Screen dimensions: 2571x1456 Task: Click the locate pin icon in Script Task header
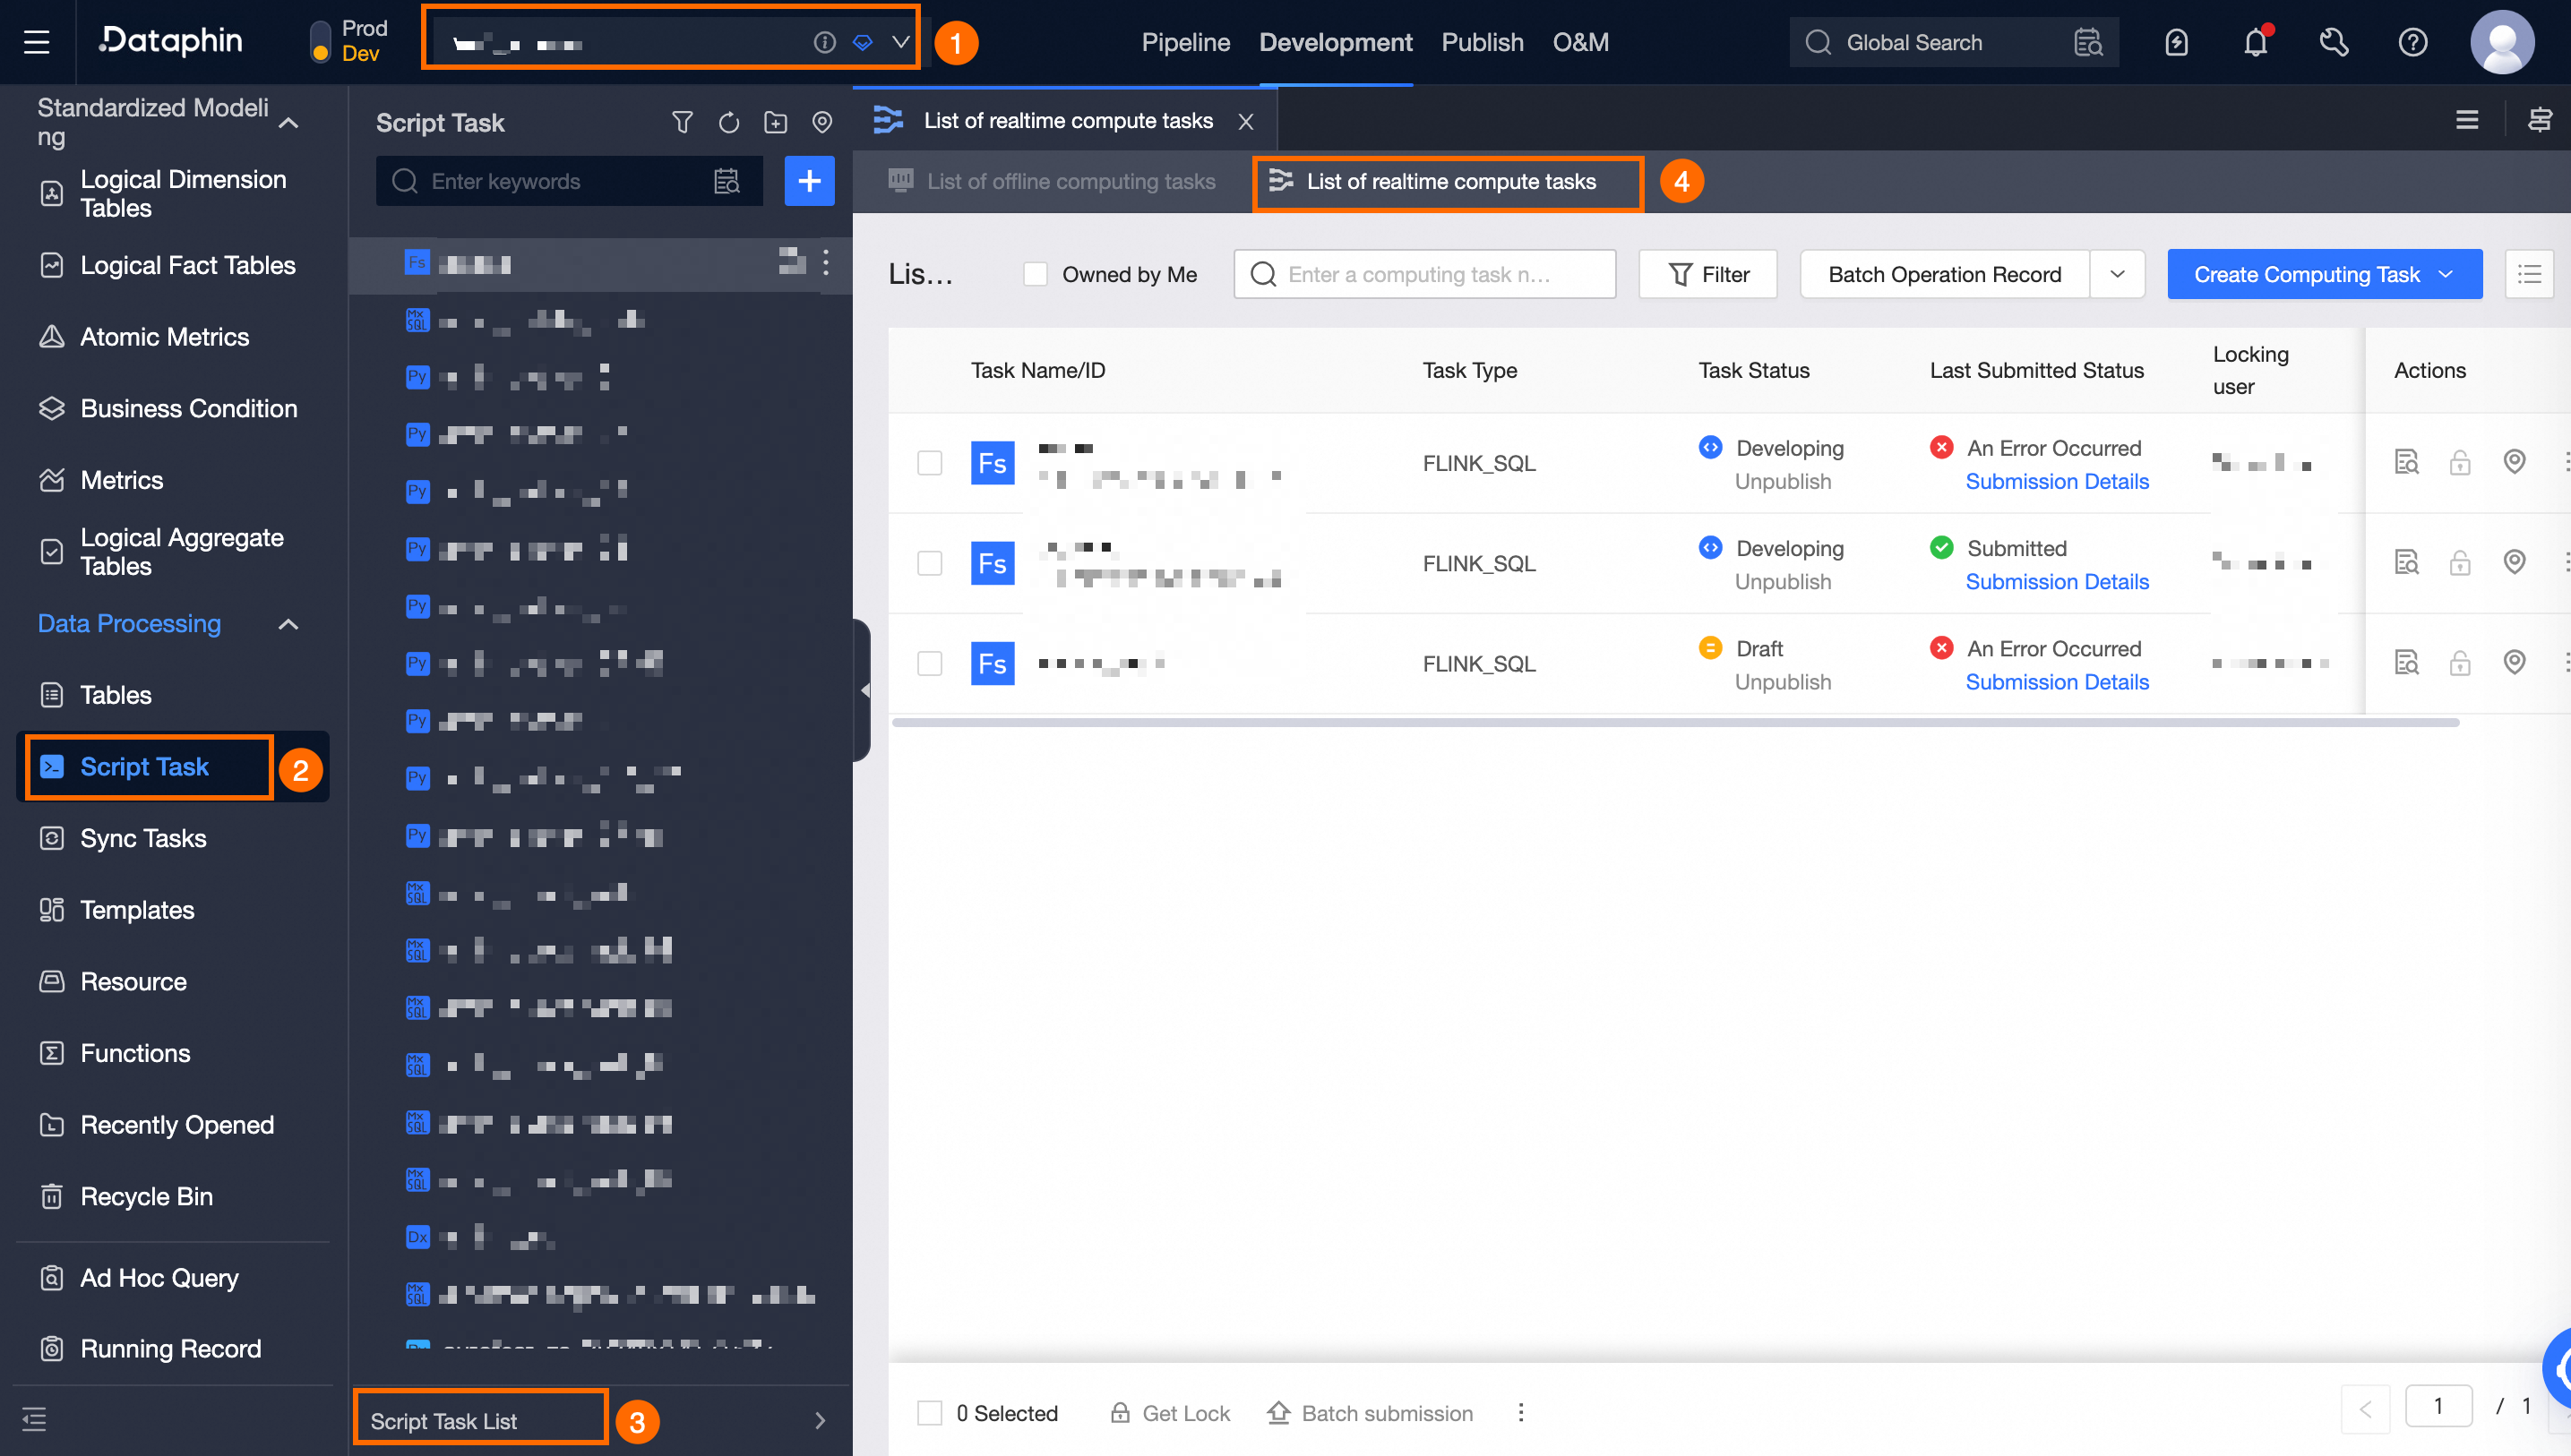[x=821, y=122]
